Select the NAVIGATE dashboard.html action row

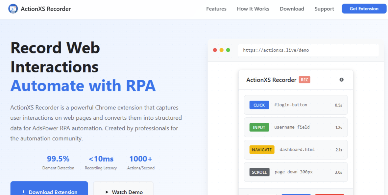point(296,150)
